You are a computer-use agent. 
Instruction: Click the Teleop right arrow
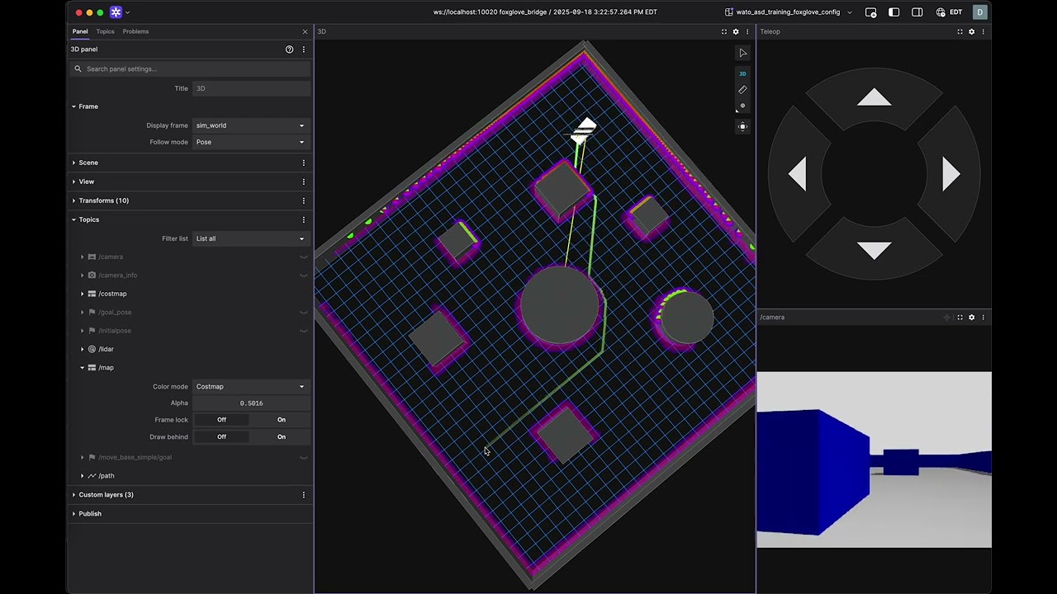(950, 174)
